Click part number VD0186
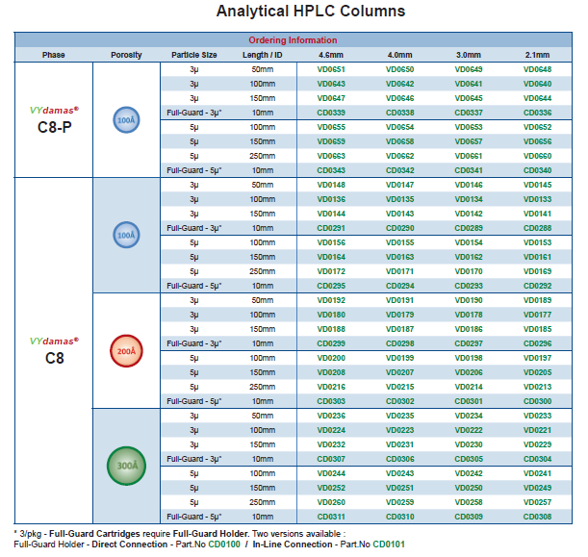 tap(469, 329)
